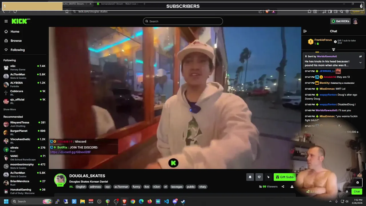The image size is (366, 206).
Task: Open Cobbruvs channel in Following list
Action: 24,93
